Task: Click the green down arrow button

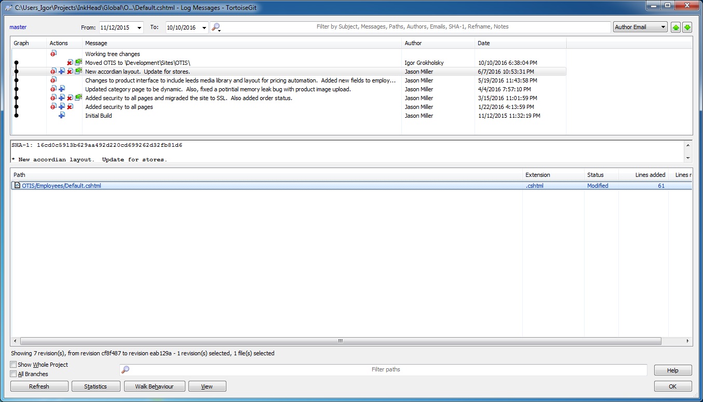Action: click(x=687, y=27)
